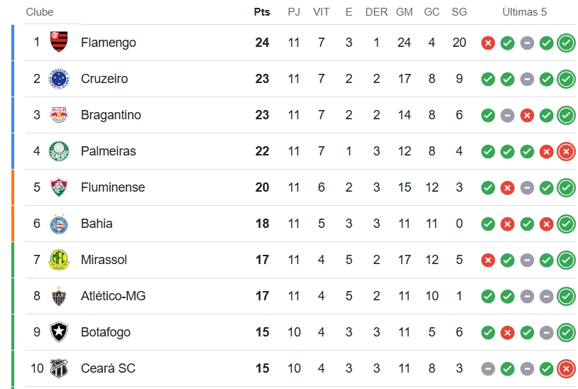Open the Fluminense team link
Viewport: 578px width, 389px height.
pyautogui.click(x=113, y=187)
